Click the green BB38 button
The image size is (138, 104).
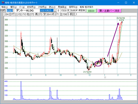91,11
